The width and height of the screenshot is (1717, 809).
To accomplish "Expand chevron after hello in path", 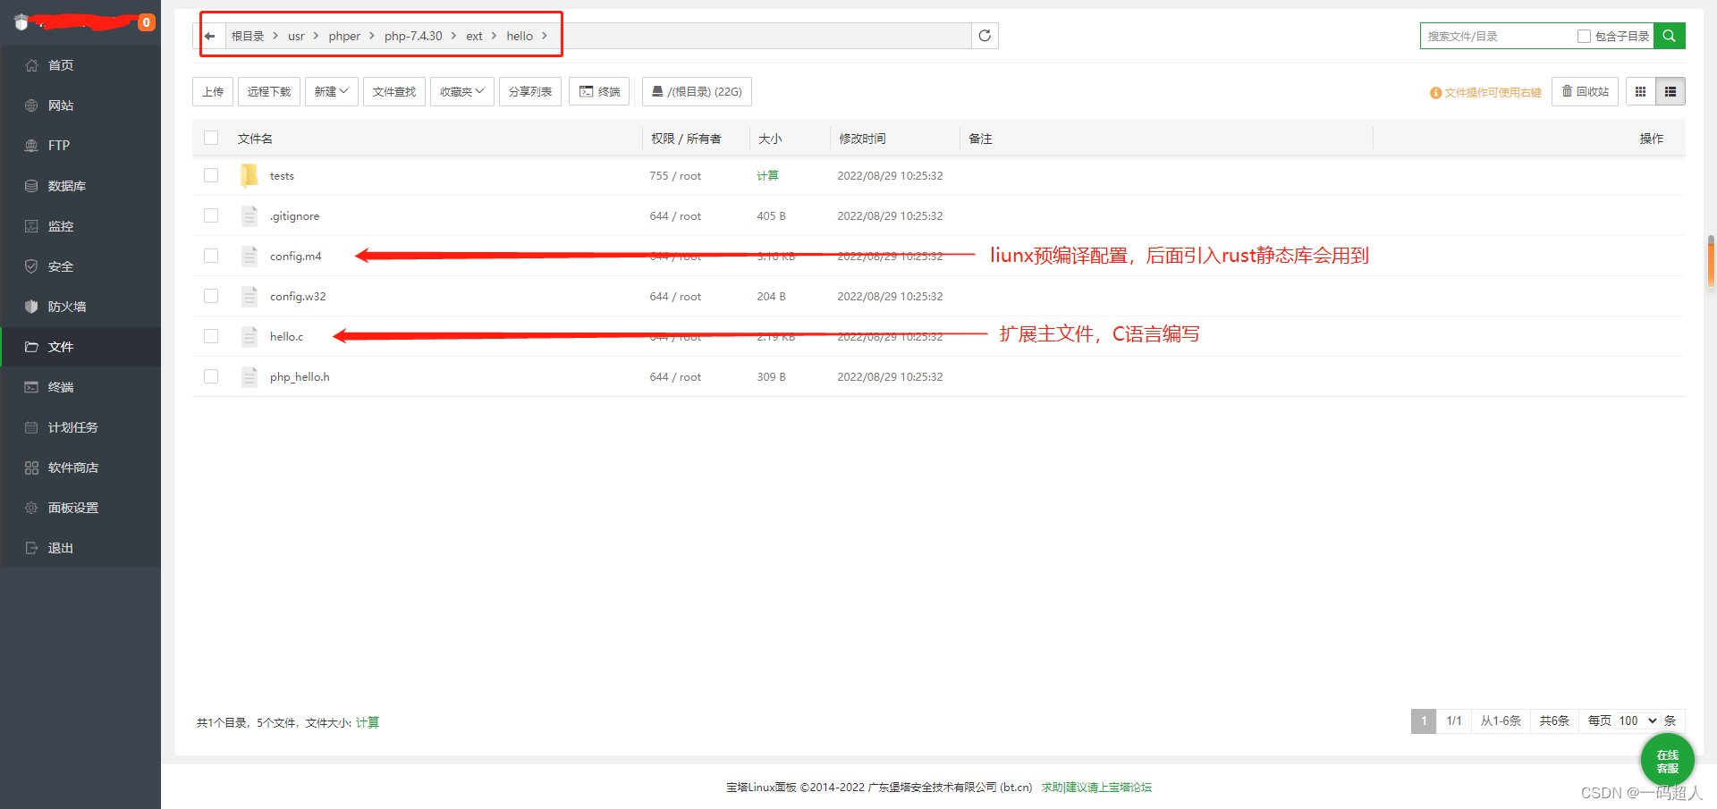I will (544, 36).
